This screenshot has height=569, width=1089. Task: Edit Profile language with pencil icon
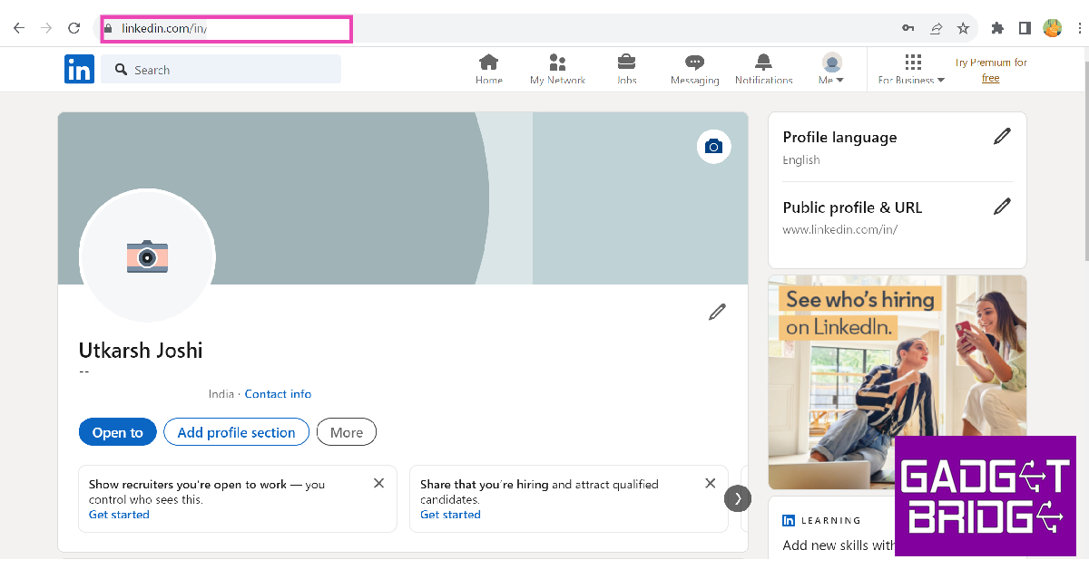click(1002, 137)
